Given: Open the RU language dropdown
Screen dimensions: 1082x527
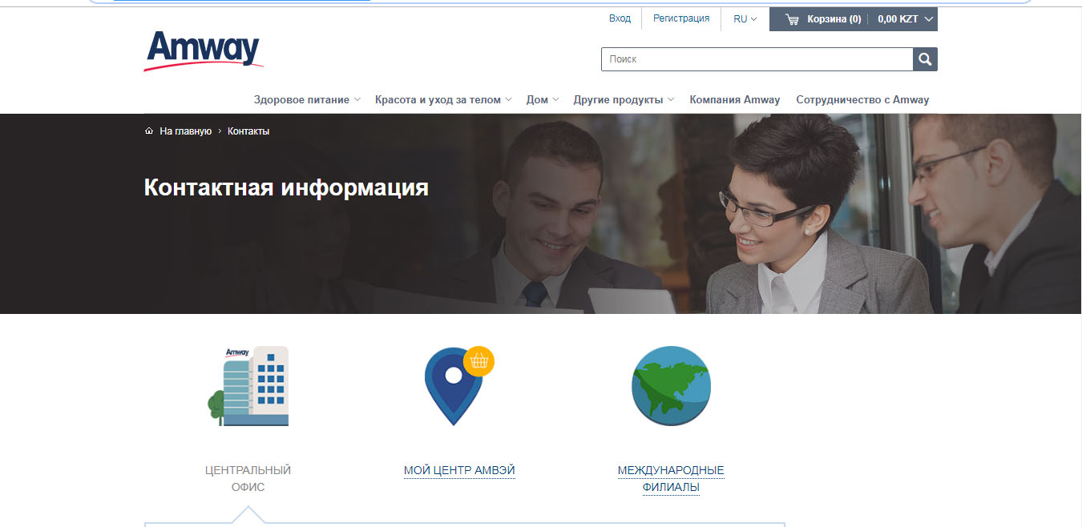Looking at the screenshot, I should (x=745, y=19).
